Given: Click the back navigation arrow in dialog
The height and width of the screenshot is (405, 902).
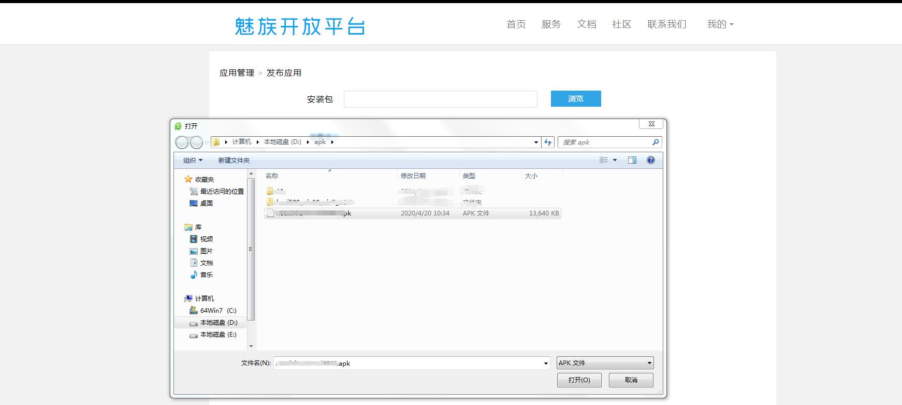Looking at the screenshot, I should point(182,142).
